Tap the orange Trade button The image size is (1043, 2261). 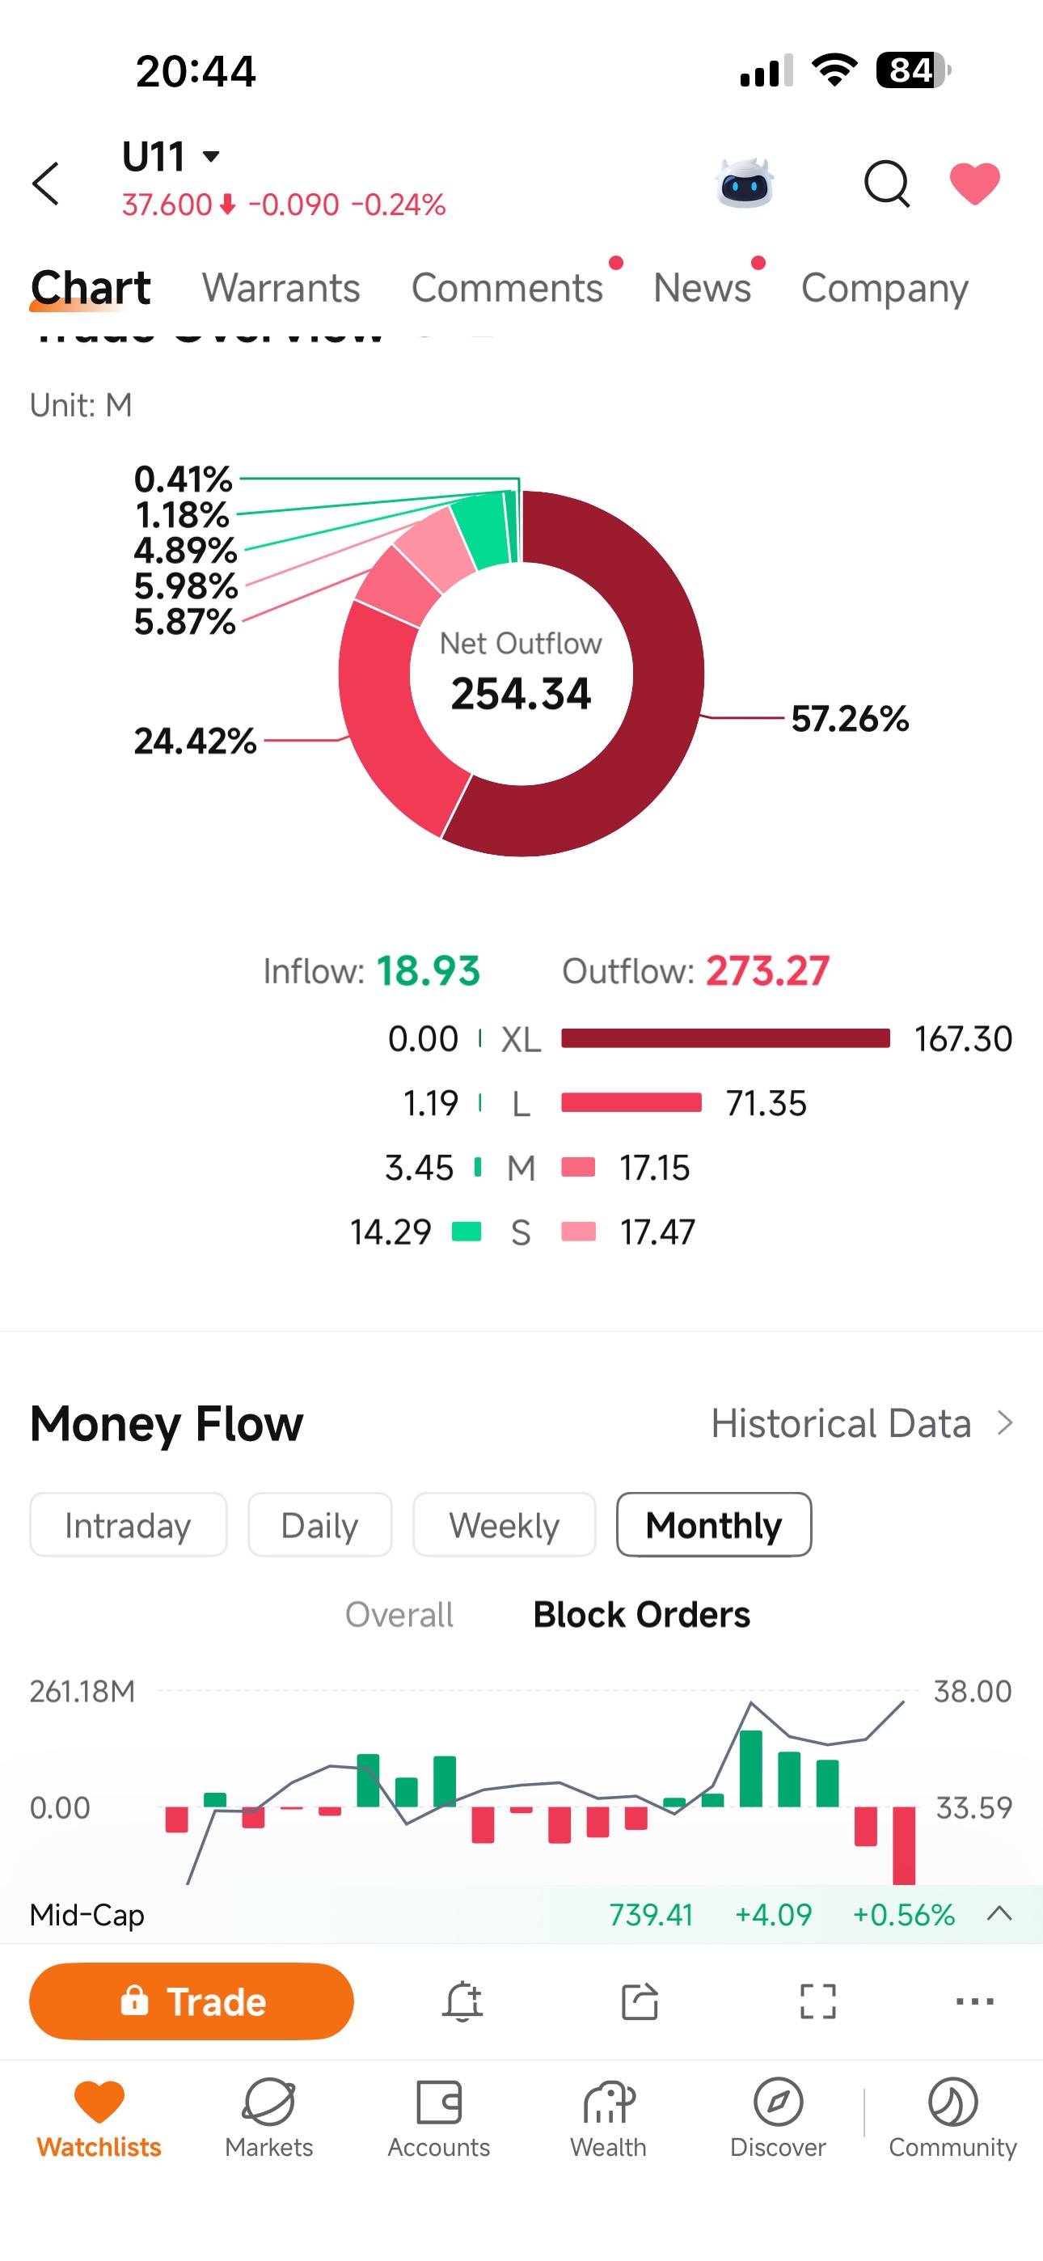(x=192, y=2001)
